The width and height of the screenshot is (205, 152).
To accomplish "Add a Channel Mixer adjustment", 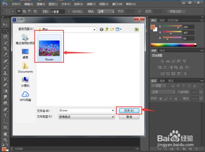I will pyautogui.click(x=182, y=67).
